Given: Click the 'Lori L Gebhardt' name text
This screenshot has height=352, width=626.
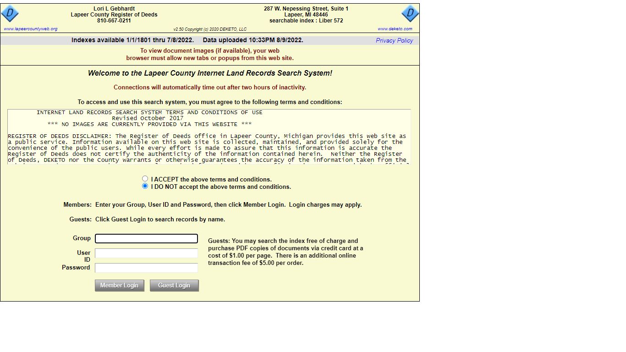Looking at the screenshot, I should pos(114,9).
